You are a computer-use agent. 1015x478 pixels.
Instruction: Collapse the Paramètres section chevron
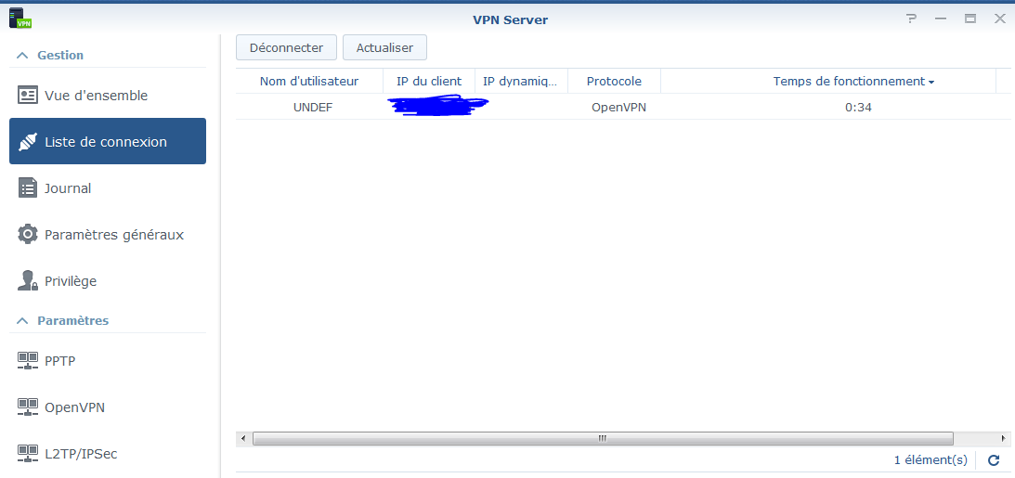22,321
